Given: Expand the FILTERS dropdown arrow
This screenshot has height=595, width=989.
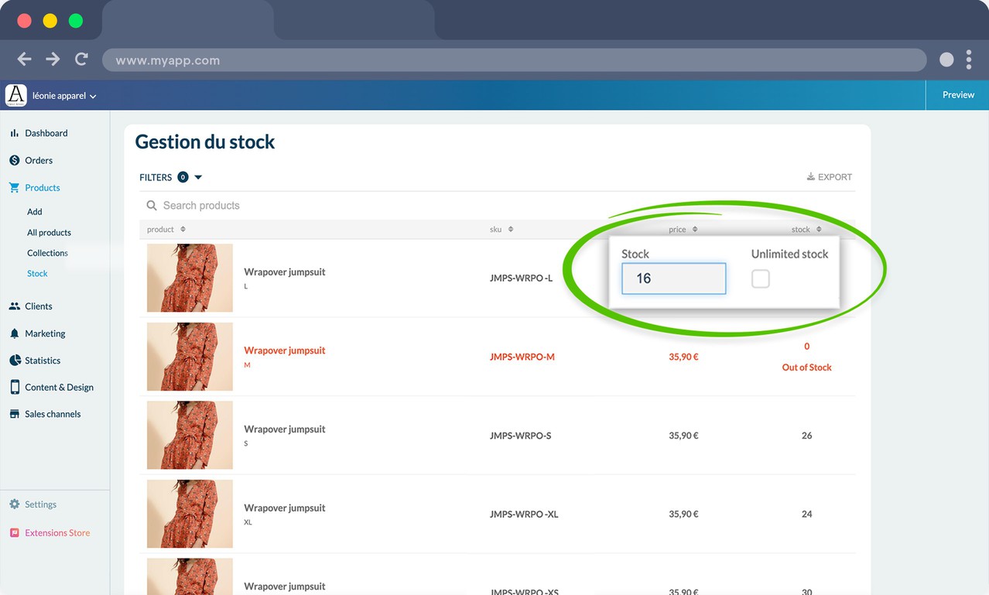Looking at the screenshot, I should (198, 177).
